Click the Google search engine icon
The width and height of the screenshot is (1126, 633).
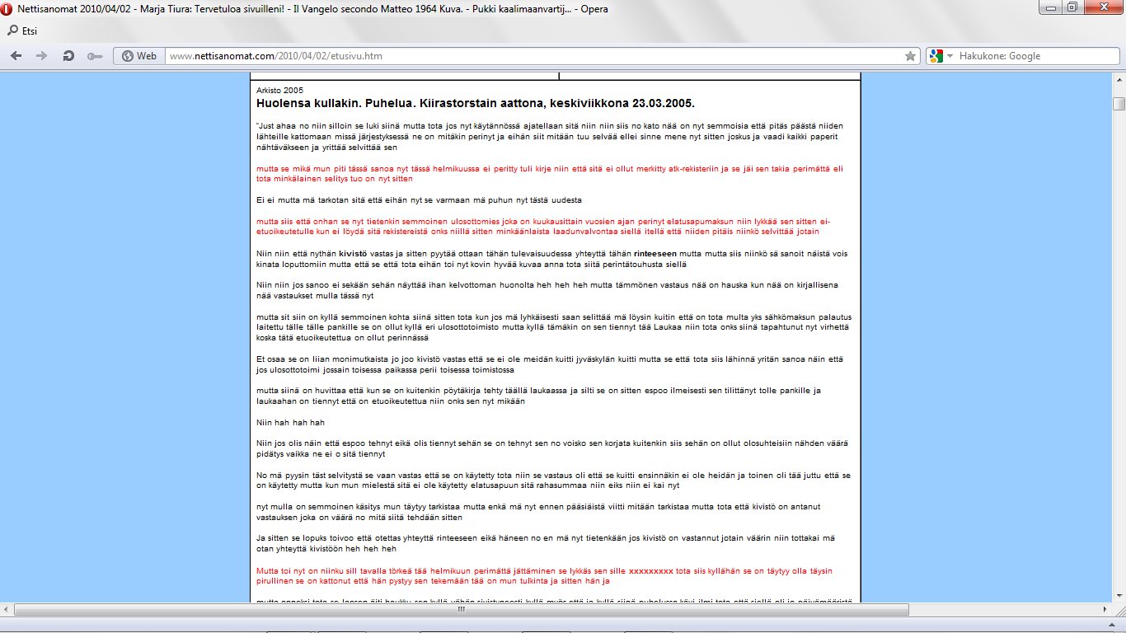936,56
